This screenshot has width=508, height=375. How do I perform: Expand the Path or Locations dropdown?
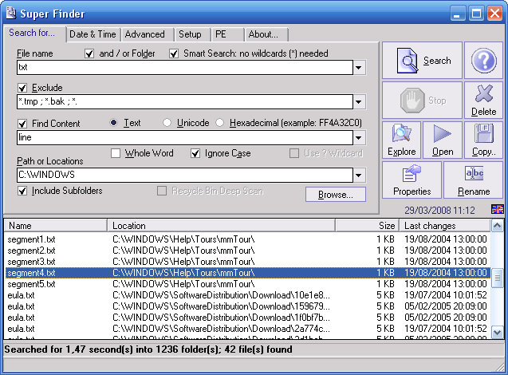[359, 176]
